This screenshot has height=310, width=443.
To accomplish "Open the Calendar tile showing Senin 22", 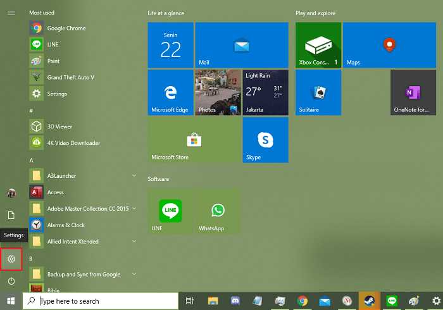I will click(170, 45).
